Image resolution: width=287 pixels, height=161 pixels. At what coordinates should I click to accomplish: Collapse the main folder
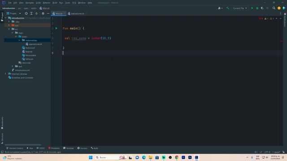(x=12, y=33)
